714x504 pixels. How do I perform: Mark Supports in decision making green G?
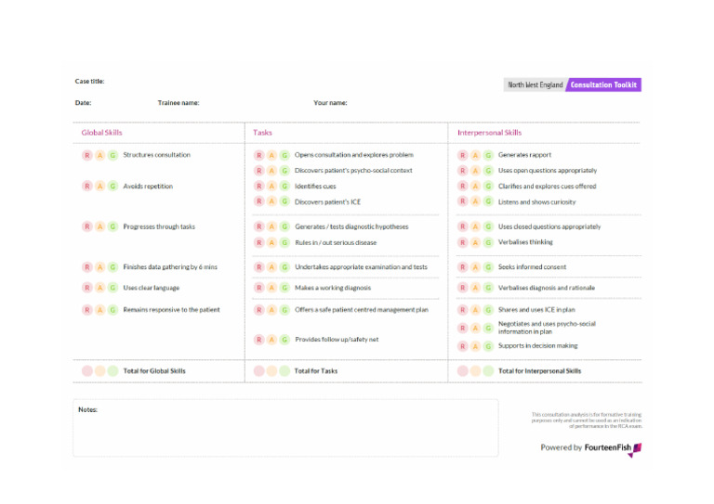point(488,346)
